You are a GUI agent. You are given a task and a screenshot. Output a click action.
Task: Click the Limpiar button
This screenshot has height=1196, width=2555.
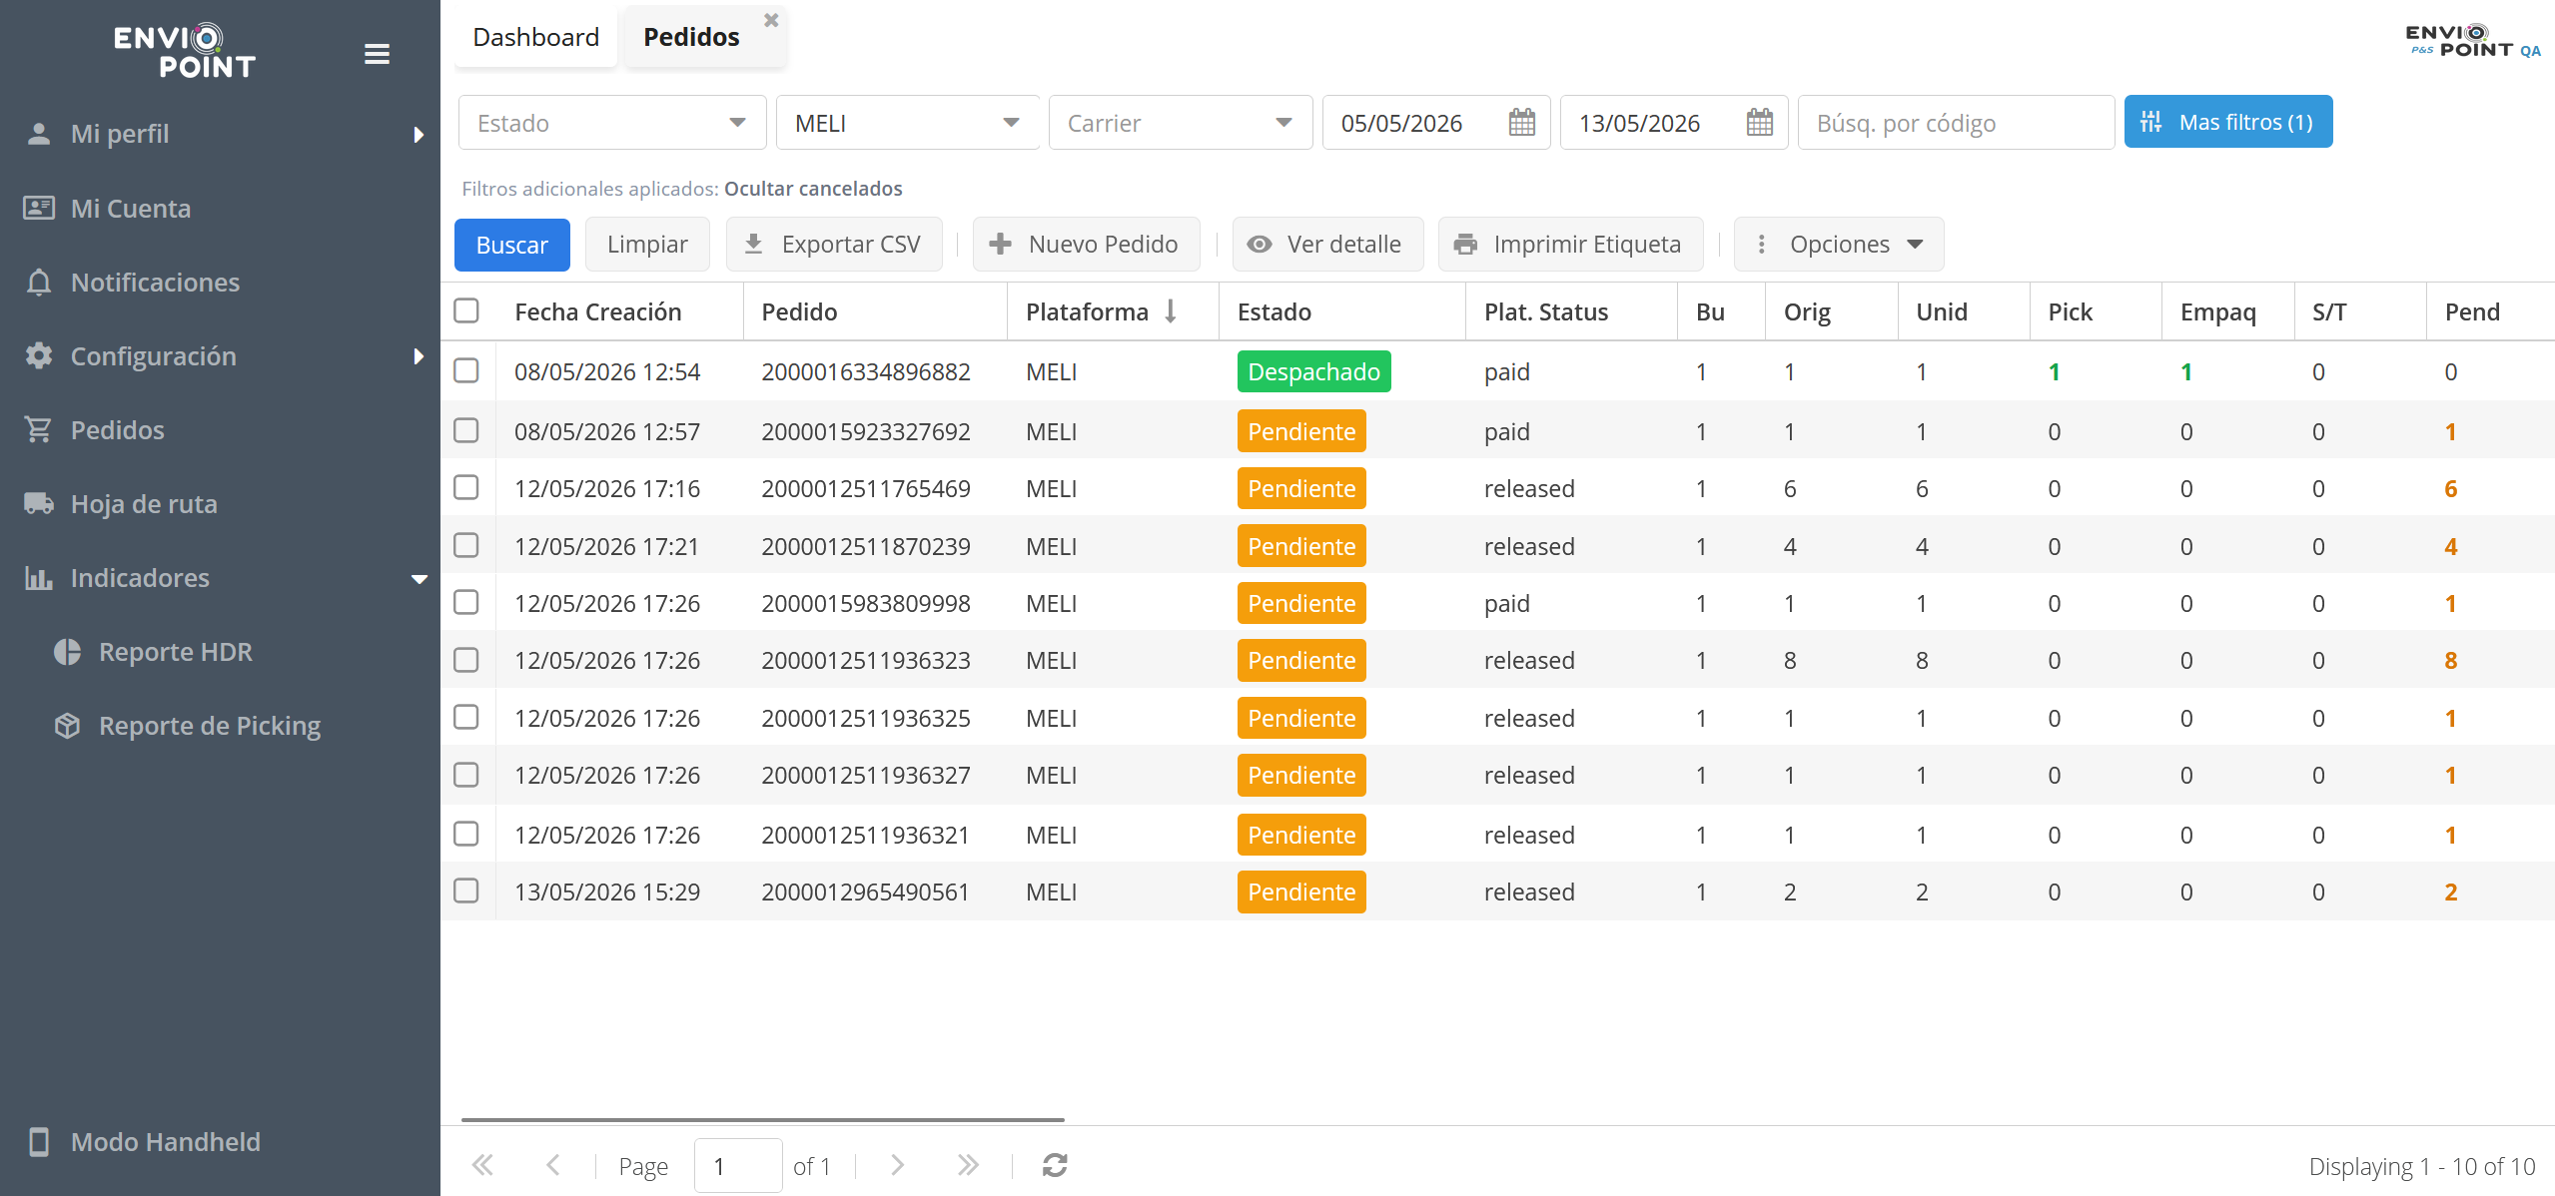(647, 245)
